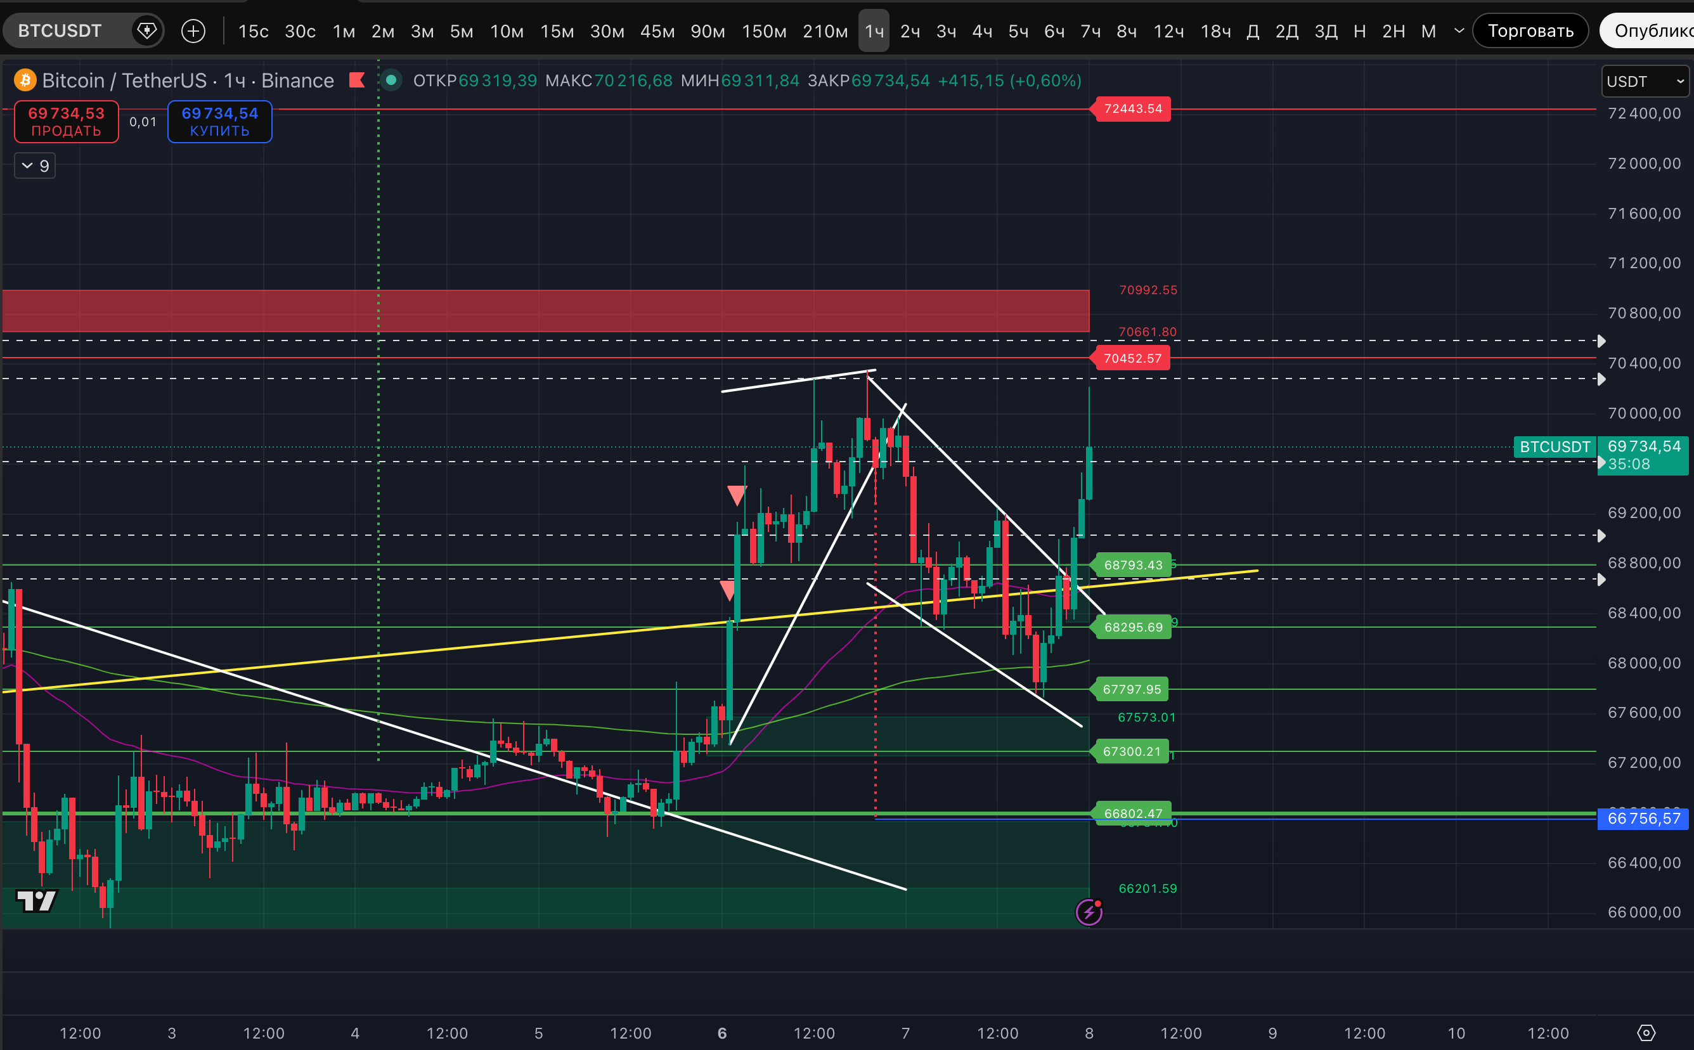Click the upper pink triangle chart marker
The height and width of the screenshot is (1050, 1694).
[x=736, y=495]
